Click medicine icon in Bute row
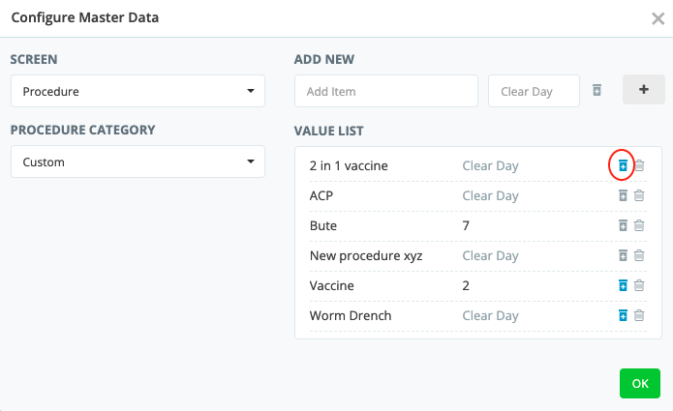 coord(623,226)
